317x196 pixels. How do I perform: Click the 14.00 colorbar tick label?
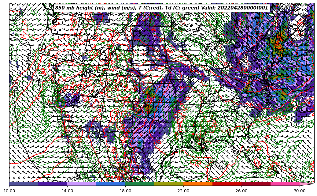67,191
